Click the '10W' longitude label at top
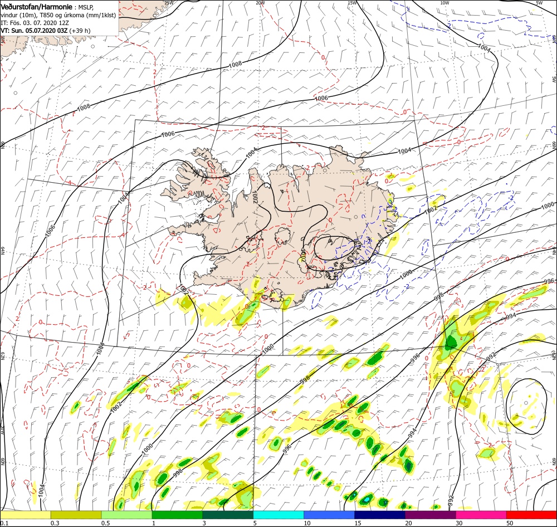Screen dimensions: 557x527 tap(444, 3)
